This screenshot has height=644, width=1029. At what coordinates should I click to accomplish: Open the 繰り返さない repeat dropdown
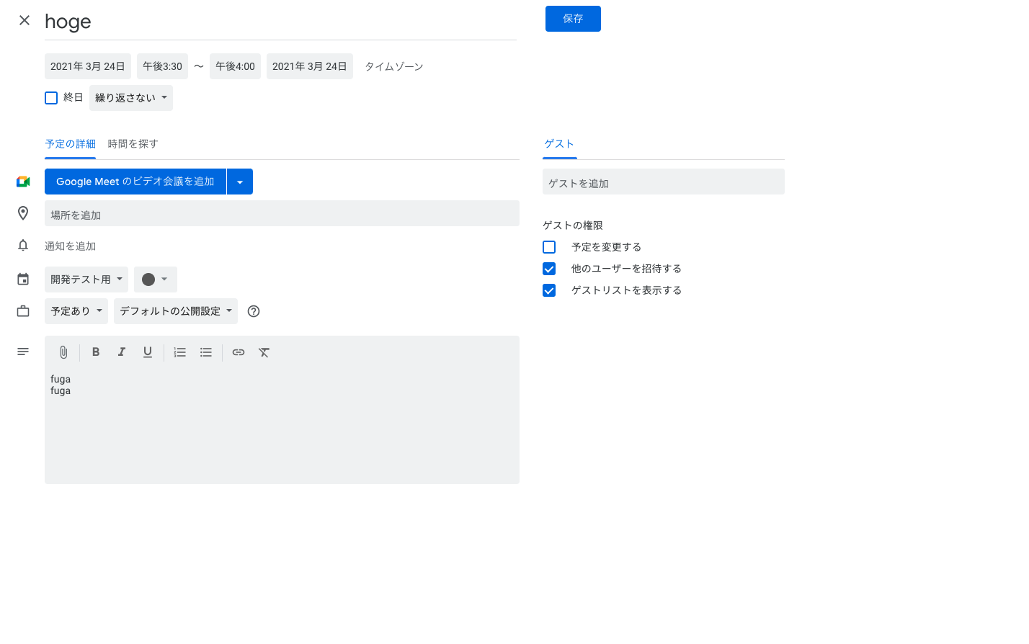pos(131,98)
